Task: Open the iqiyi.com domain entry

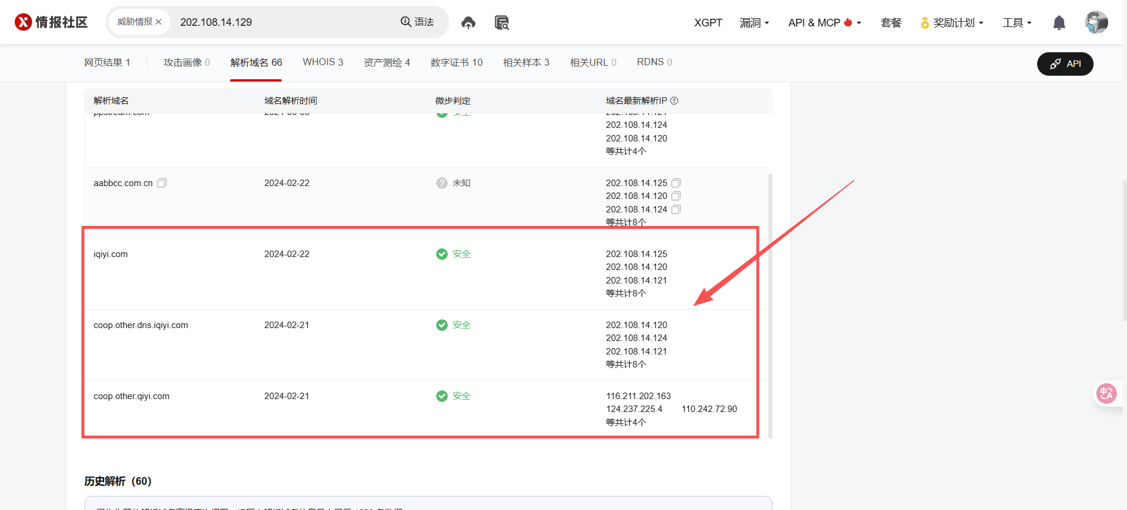Action: (x=110, y=254)
